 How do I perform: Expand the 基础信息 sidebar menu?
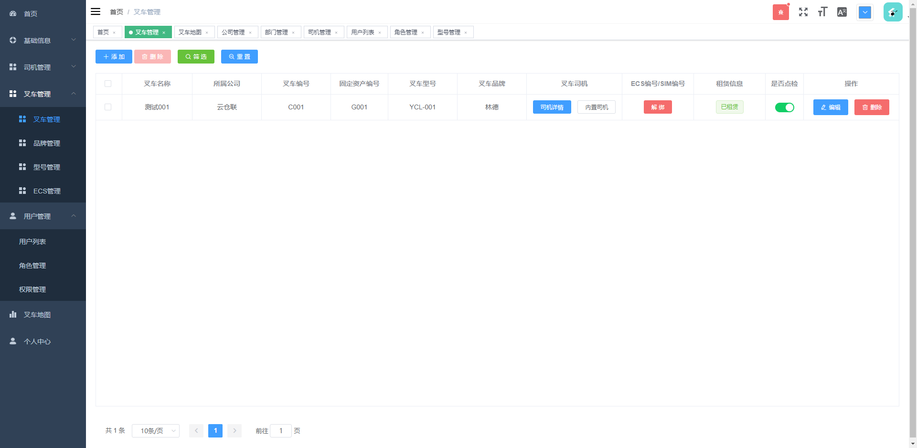(43, 41)
